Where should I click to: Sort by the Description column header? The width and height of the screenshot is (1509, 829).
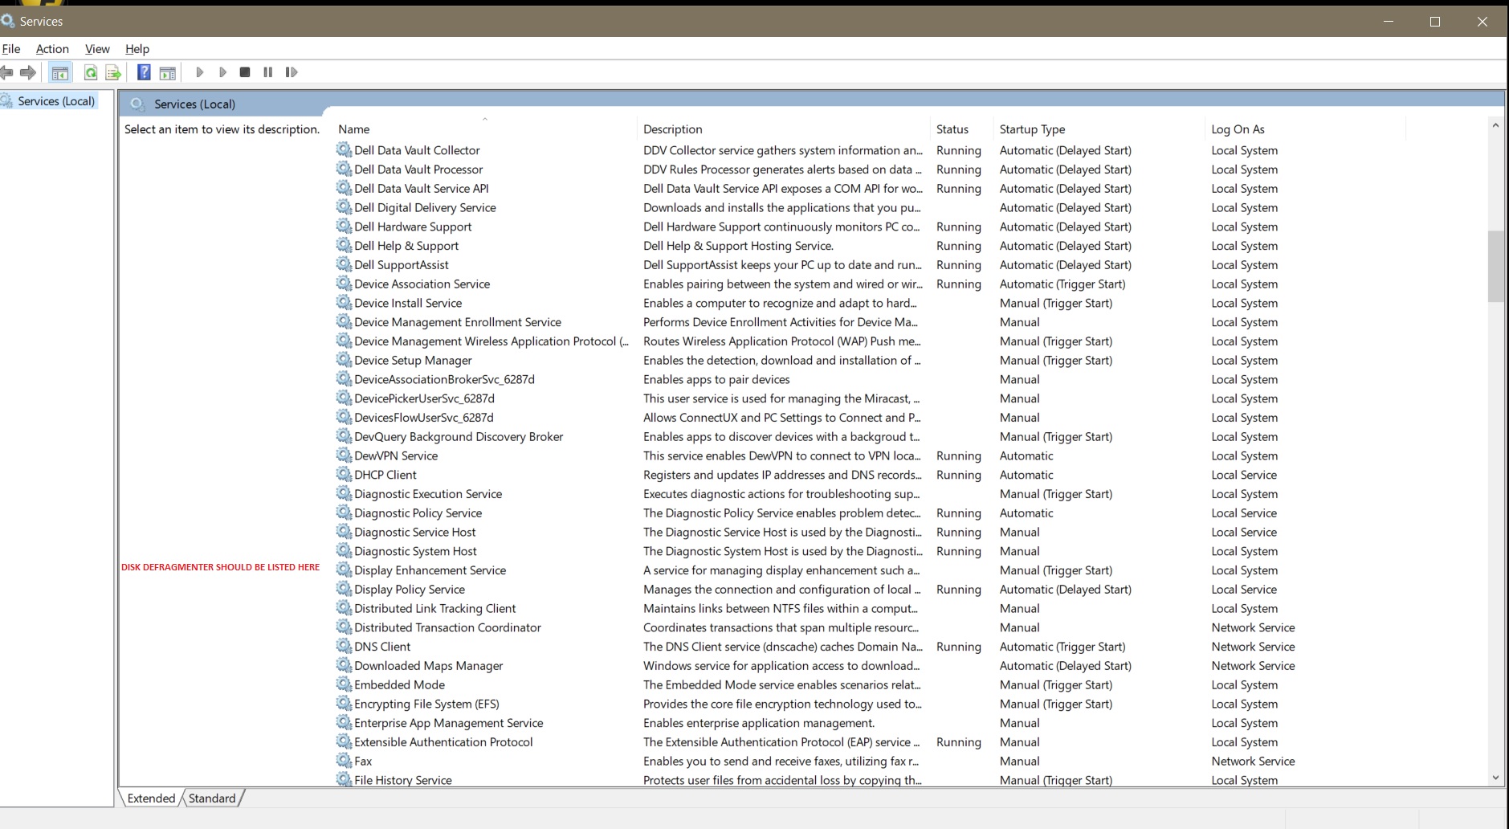pos(784,129)
